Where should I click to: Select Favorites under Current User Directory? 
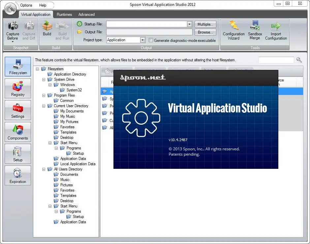click(67, 127)
